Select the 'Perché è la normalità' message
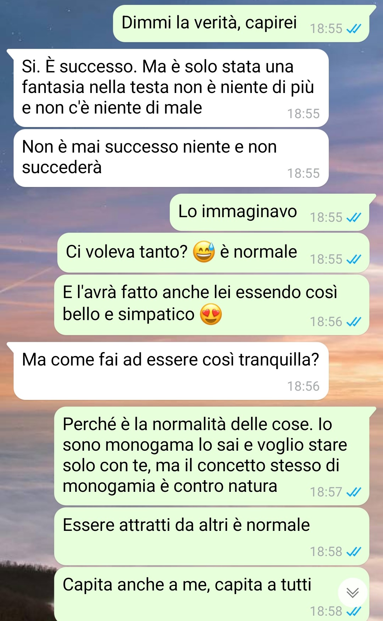The image size is (383, 621). coord(212,456)
